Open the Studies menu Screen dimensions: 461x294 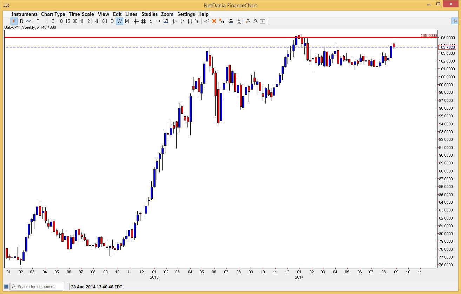pyautogui.click(x=150, y=14)
